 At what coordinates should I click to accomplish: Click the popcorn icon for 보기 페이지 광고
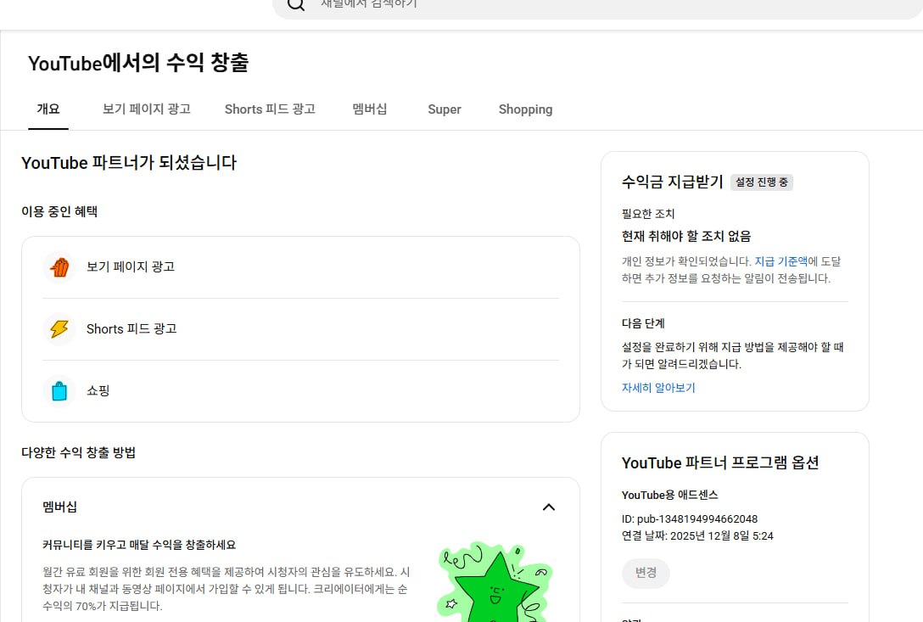[x=59, y=267]
